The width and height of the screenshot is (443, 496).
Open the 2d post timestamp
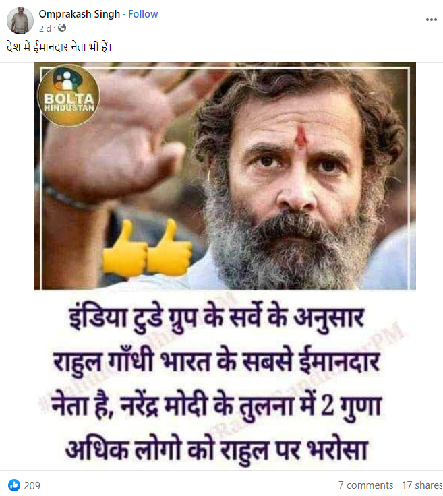point(45,28)
